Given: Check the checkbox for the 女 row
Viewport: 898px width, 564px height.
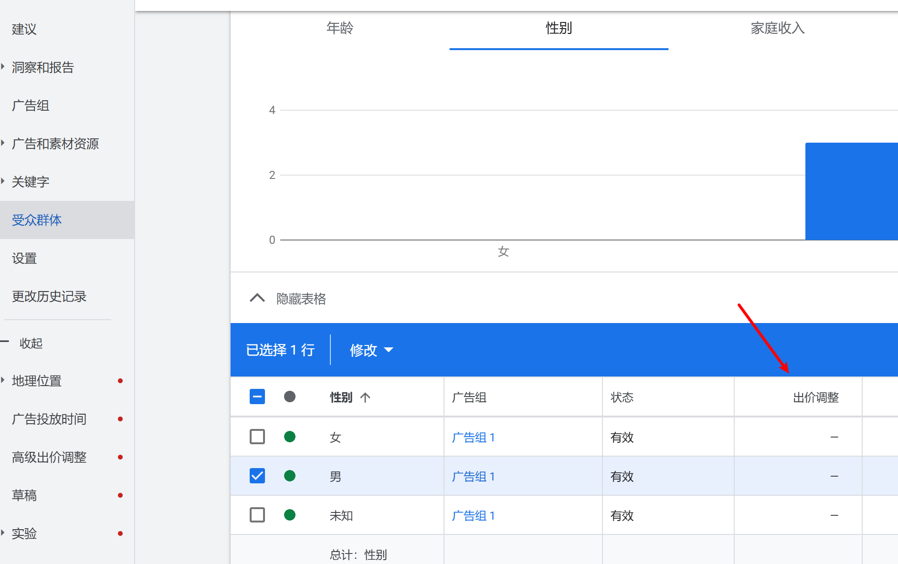Looking at the screenshot, I should tap(257, 437).
